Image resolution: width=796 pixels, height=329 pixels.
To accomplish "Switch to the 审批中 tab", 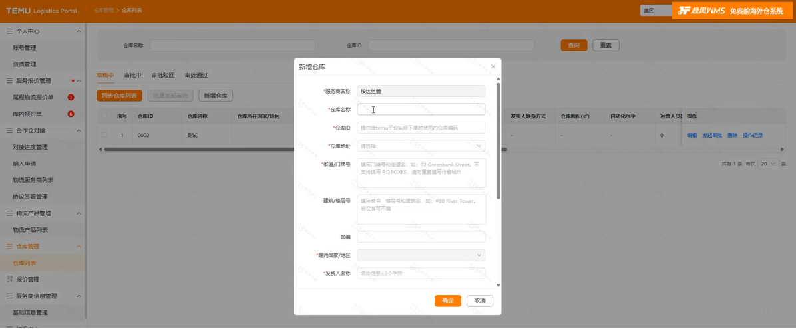I will pyautogui.click(x=132, y=76).
